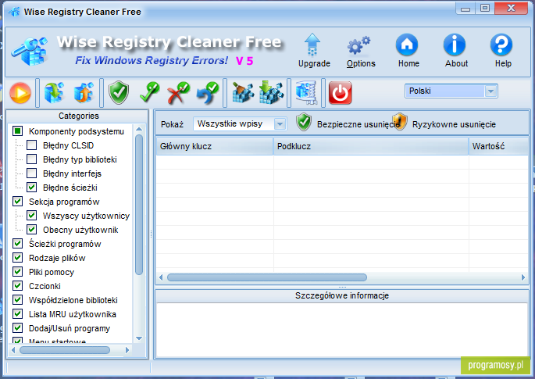Uncheck Rodzaje plików checkbox
Screen dimensions: 535x379
[x=18, y=257]
